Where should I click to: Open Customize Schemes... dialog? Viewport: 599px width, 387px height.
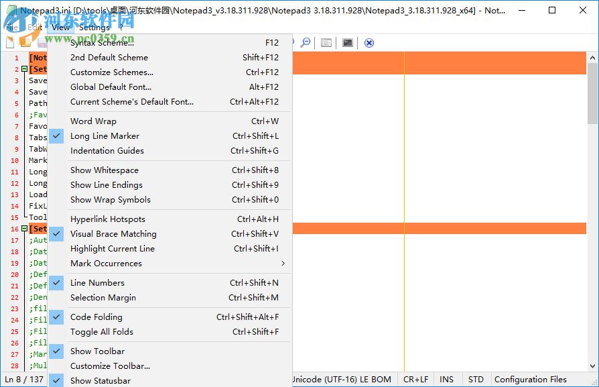170,72
